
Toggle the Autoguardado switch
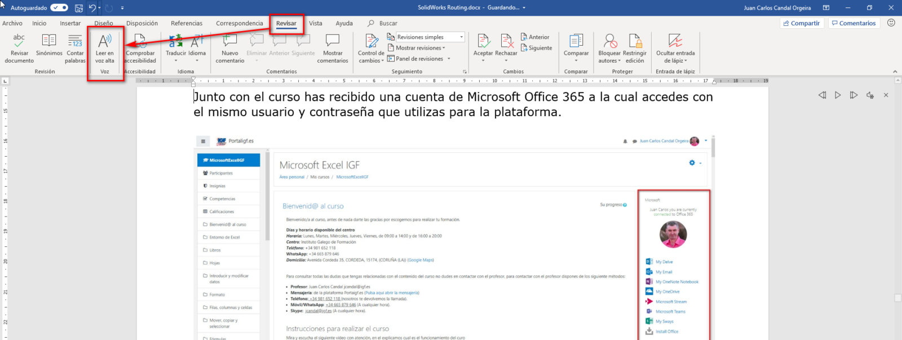[59, 8]
